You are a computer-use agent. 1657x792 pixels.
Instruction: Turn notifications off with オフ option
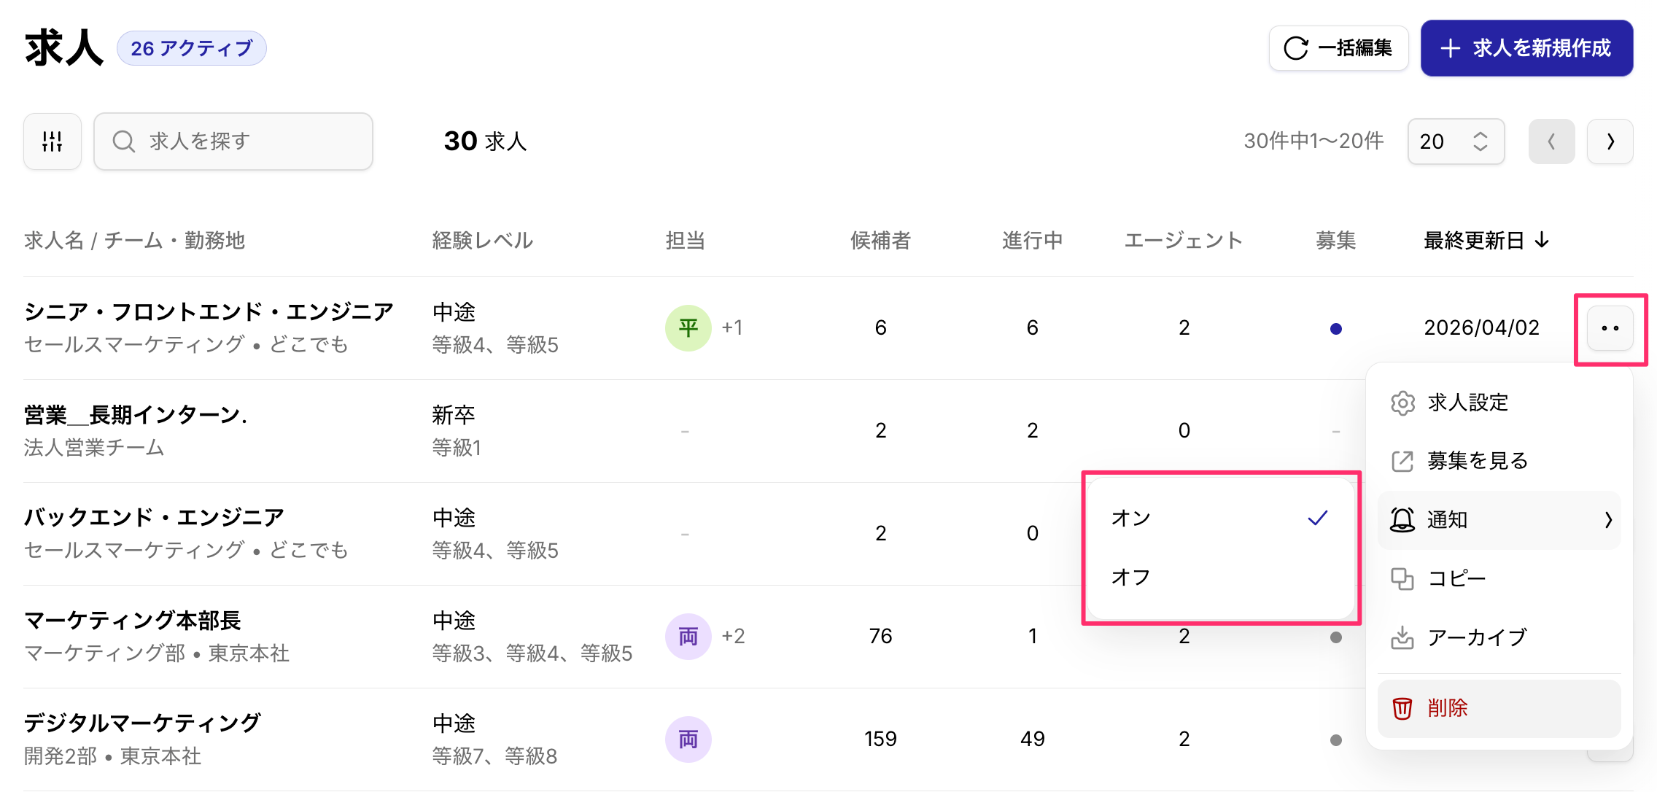click(1219, 577)
